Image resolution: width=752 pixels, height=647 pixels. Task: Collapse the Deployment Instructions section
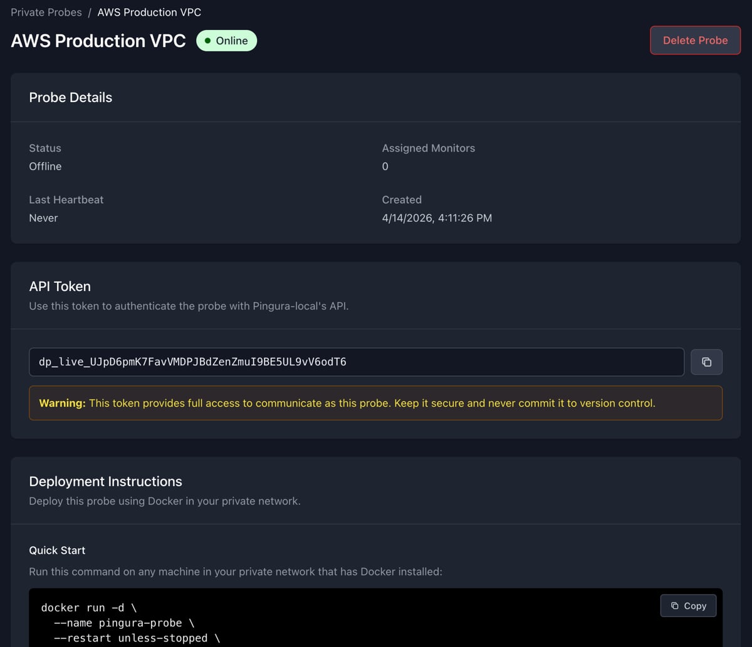105,481
